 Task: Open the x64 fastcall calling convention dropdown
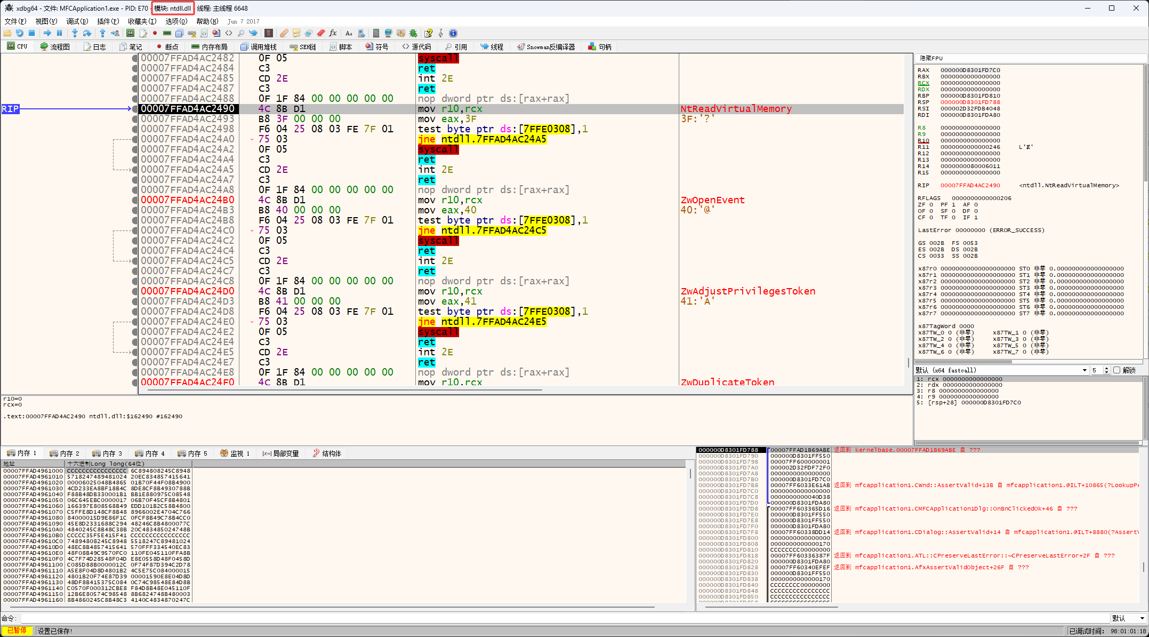(x=1084, y=370)
